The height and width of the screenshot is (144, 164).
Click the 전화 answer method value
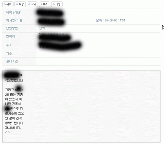pyautogui.click(x=42, y=28)
